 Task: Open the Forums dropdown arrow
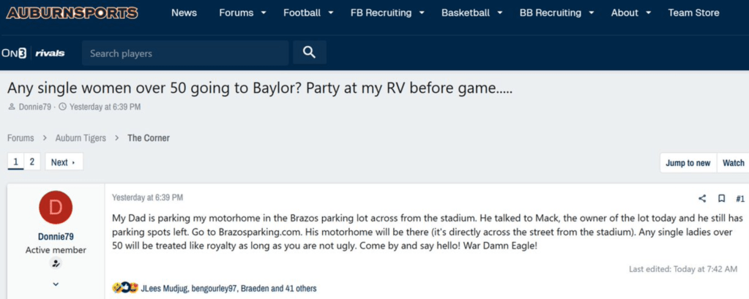point(264,13)
